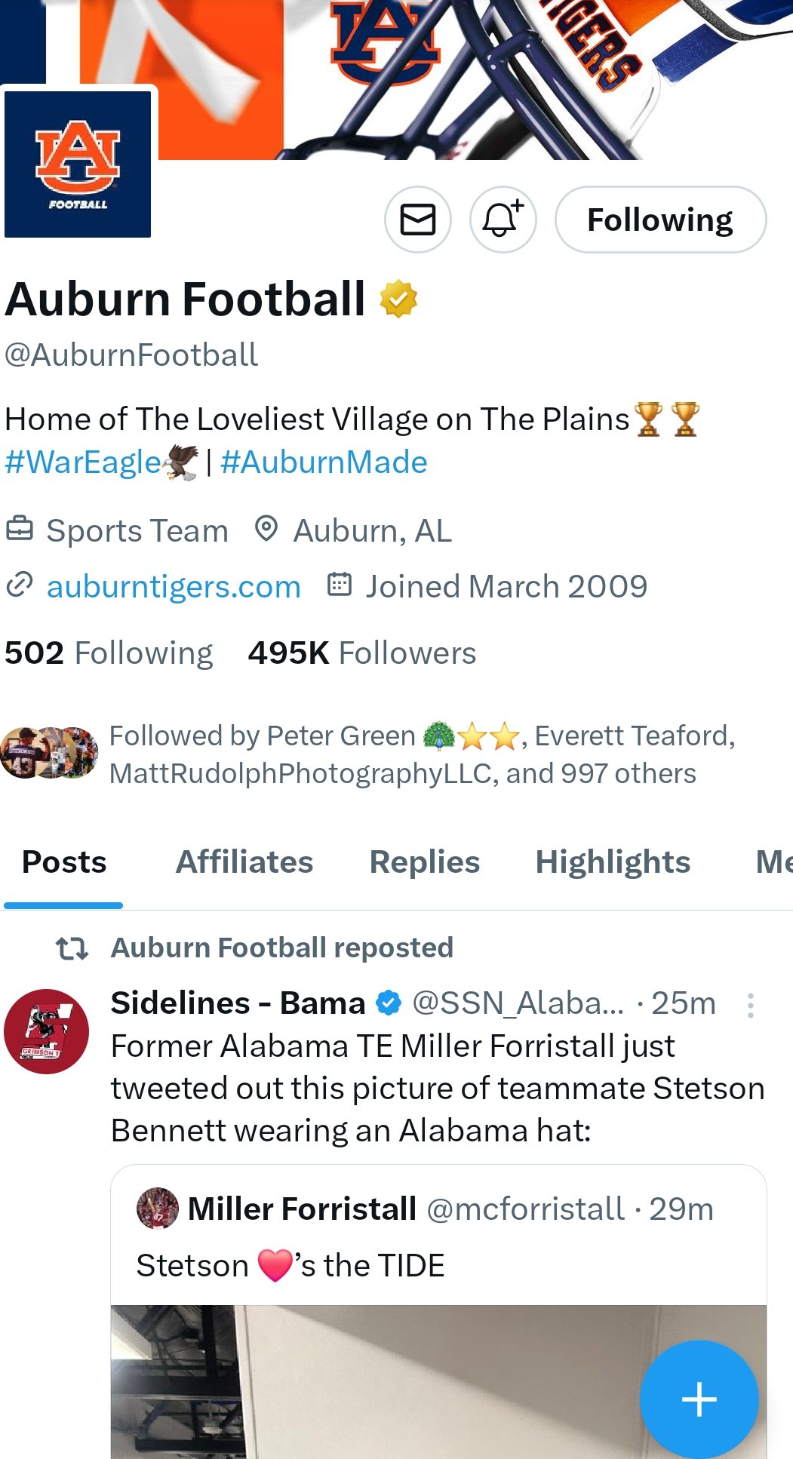Viewport: 793px width, 1459px height.
Task: Compose a new post with the plus button
Action: point(698,1398)
